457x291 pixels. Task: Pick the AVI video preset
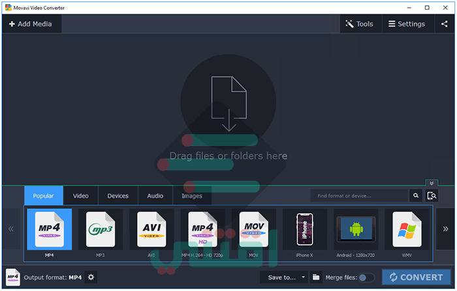pyautogui.click(x=151, y=229)
